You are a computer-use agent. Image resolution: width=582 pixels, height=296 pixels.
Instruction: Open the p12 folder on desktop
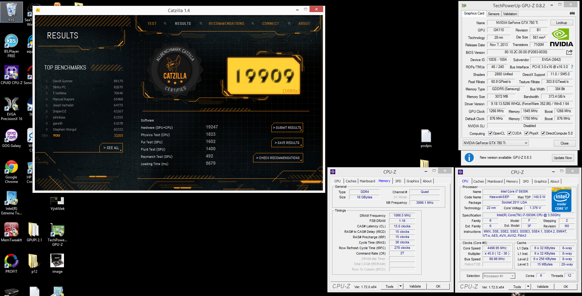[34, 264]
